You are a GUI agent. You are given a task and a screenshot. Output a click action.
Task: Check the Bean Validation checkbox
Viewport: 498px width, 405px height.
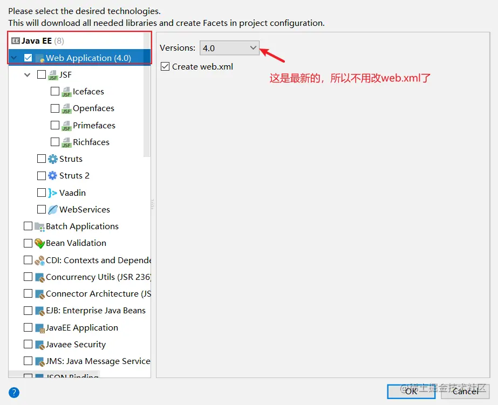click(28, 243)
